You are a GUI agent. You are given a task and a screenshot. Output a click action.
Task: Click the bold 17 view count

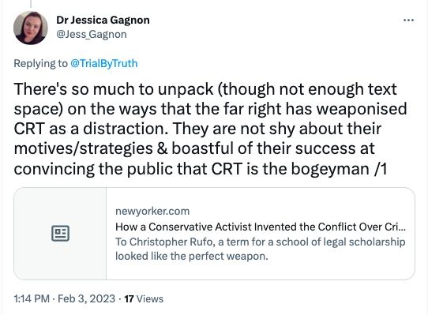coord(129,299)
